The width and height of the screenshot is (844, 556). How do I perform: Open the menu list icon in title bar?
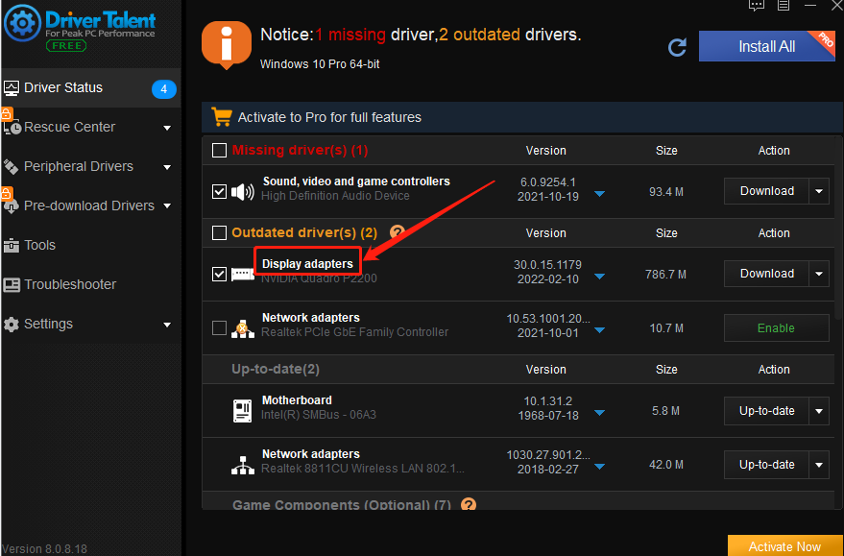click(784, 6)
